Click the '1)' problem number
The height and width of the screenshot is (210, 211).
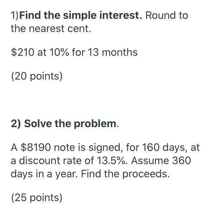(x=15, y=16)
